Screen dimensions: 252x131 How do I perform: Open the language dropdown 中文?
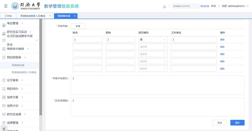tap(215, 6)
